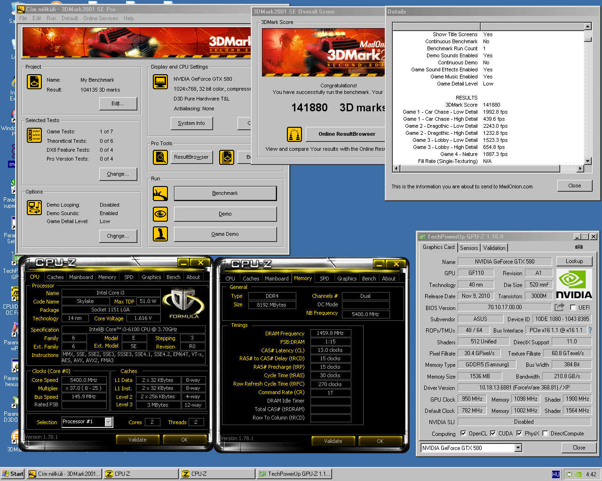The width and height of the screenshot is (602, 481).
Task: Click the Game Demo button
Action: 225,234
